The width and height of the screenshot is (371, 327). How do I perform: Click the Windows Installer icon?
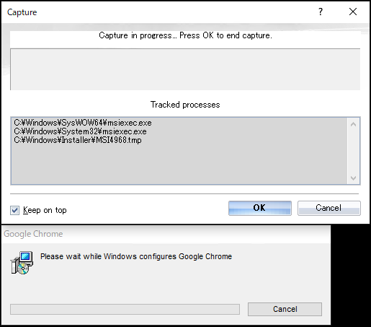point(22,263)
